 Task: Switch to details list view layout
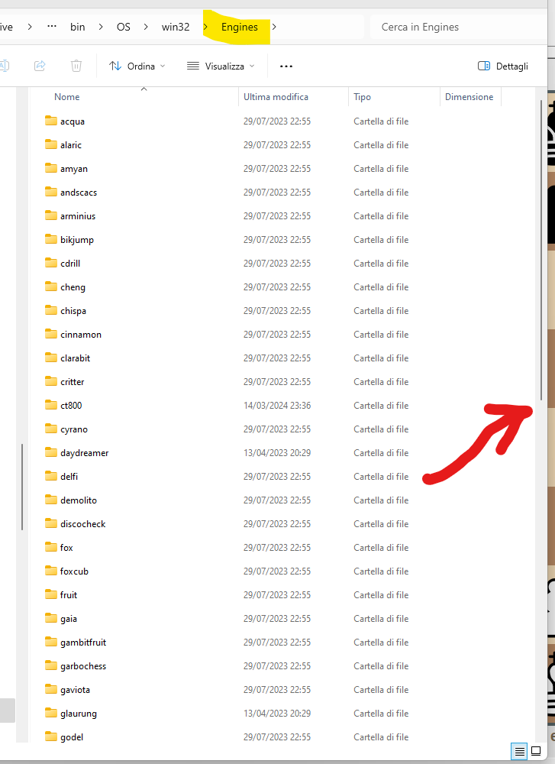point(520,752)
